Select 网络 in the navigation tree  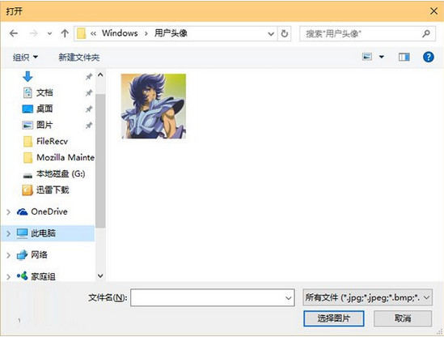tap(40, 254)
